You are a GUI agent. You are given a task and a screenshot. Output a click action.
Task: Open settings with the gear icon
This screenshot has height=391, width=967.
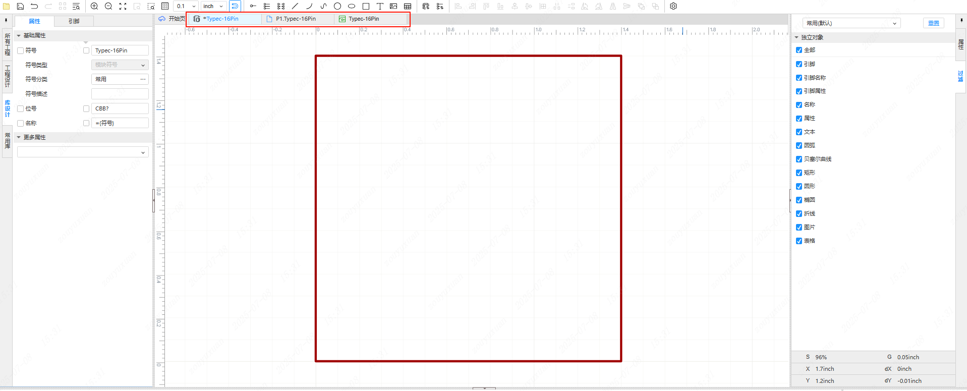673,6
